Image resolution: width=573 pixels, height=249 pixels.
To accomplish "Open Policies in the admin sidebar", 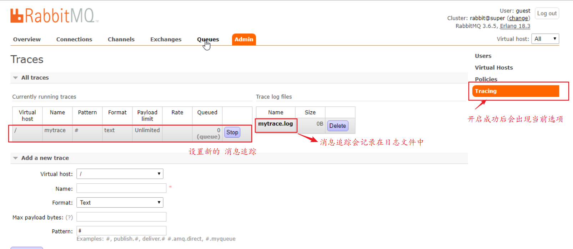I will pos(486,79).
